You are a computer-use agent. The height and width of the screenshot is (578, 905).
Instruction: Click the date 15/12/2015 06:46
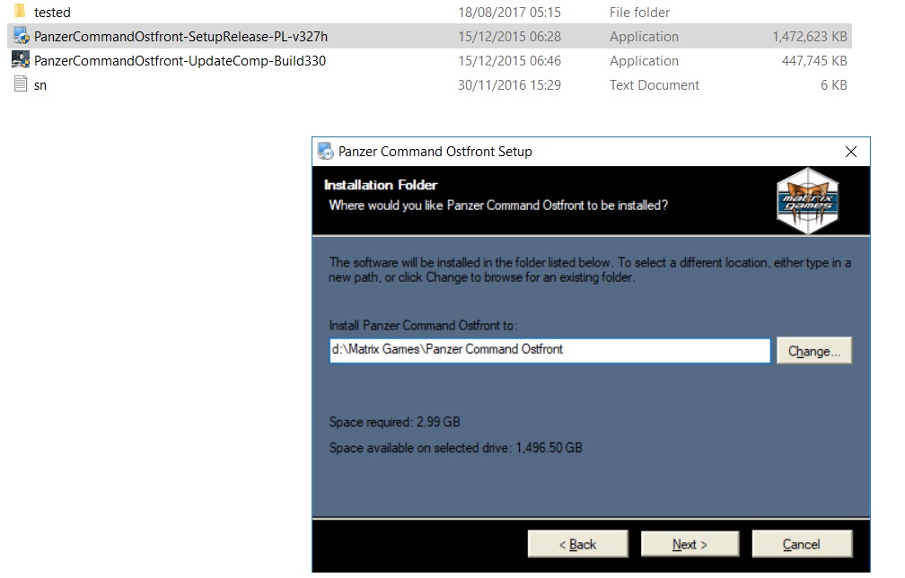click(509, 60)
